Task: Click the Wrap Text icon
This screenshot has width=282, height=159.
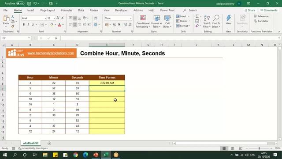Action: (x=96, y=18)
